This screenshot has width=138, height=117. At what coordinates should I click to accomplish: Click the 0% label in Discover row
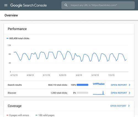click(75, 93)
